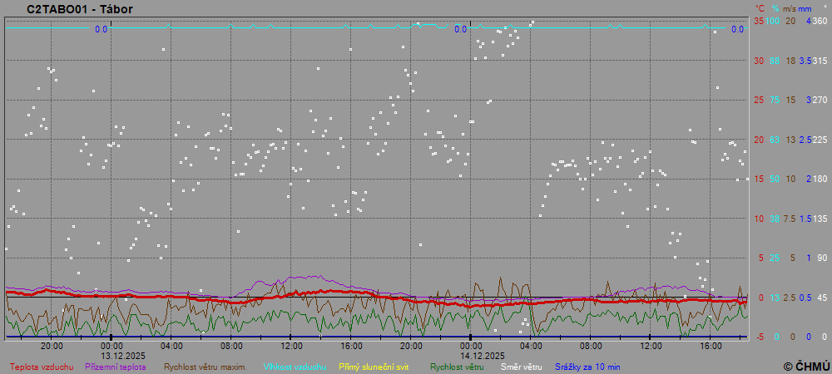Click the 315 wind direction axis value
Screen dimensions: 832x374
click(x=820, y=61)
